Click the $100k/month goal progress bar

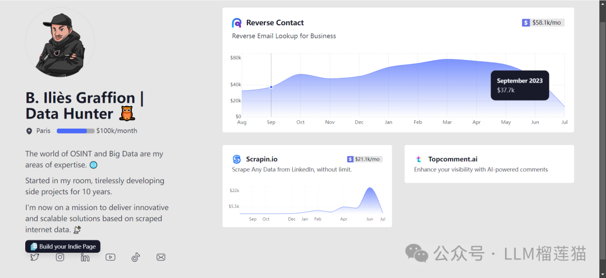(x=75, y=131)
